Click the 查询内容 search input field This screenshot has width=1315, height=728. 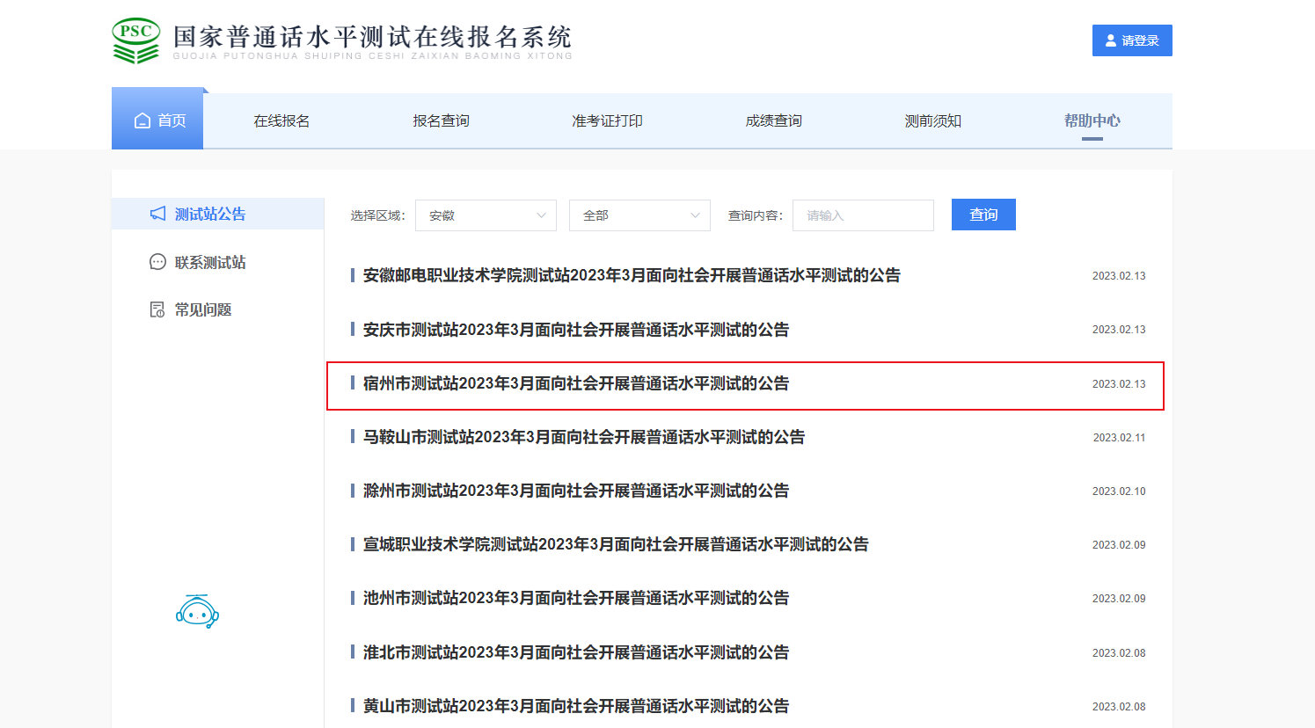(863, 215)
